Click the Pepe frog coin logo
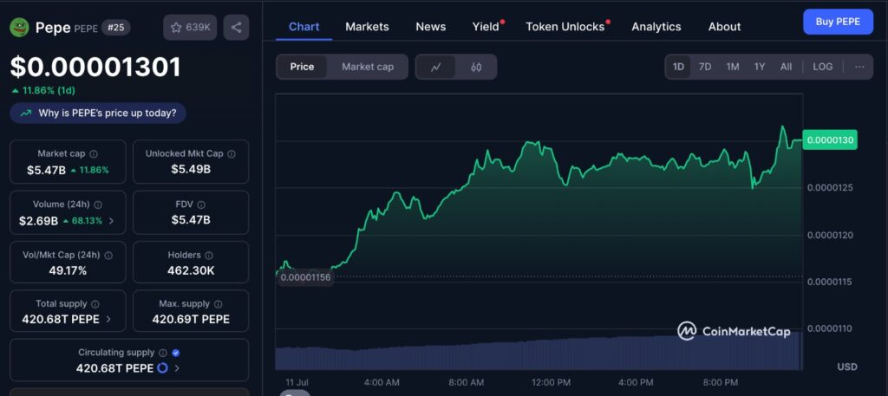Viewport: 888px width, 396px height. 19,27
